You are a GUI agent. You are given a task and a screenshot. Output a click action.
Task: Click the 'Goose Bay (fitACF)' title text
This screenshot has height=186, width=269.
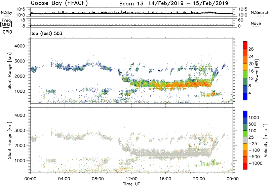coord(59,3)
